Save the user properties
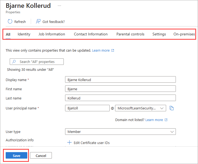The image size is (198, 164). [16, 156]
